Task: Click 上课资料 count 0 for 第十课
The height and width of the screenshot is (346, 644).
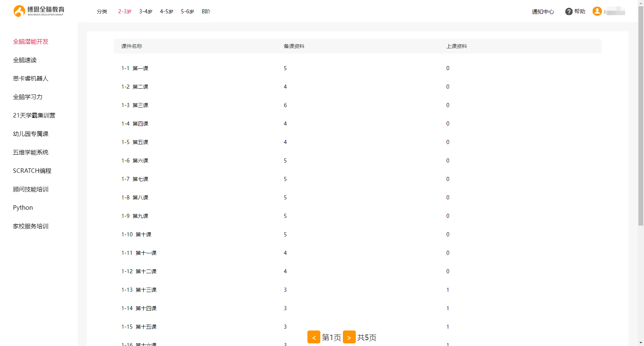Action: [x=448, y=234]
